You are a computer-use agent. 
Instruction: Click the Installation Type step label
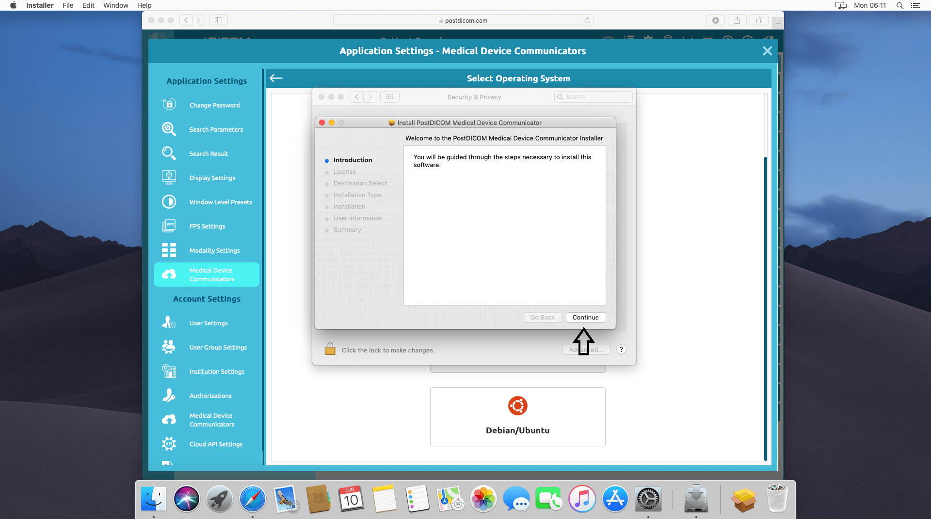click(357, 195)
